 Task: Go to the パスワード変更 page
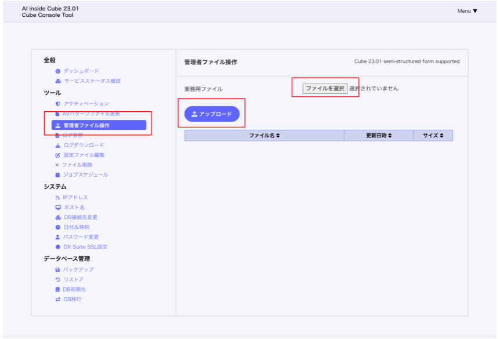81,237
